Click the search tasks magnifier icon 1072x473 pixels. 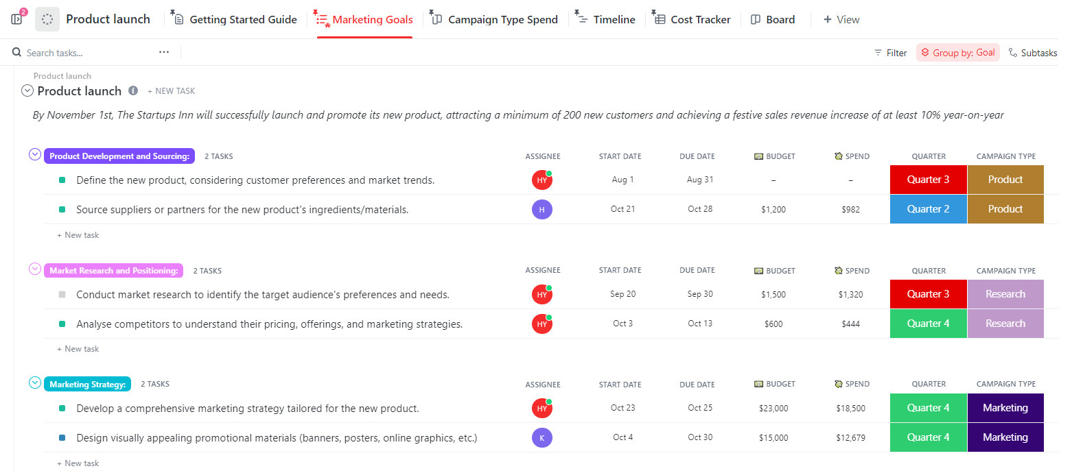point(17,53)
